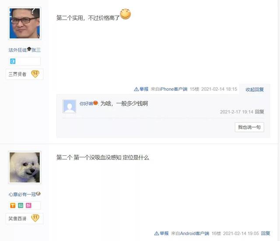Click the 我也说一句 button
The image size is (280, 241).
tap(249, 127)
